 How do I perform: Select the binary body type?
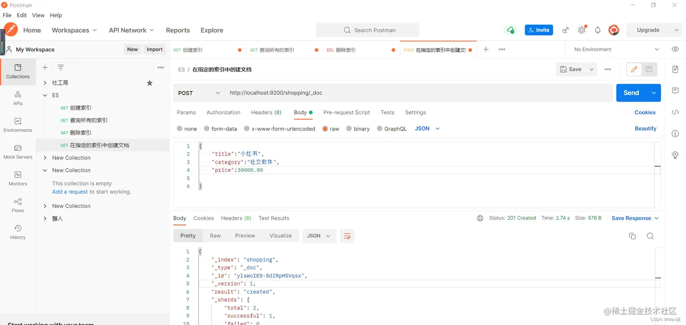pos(349,129)
